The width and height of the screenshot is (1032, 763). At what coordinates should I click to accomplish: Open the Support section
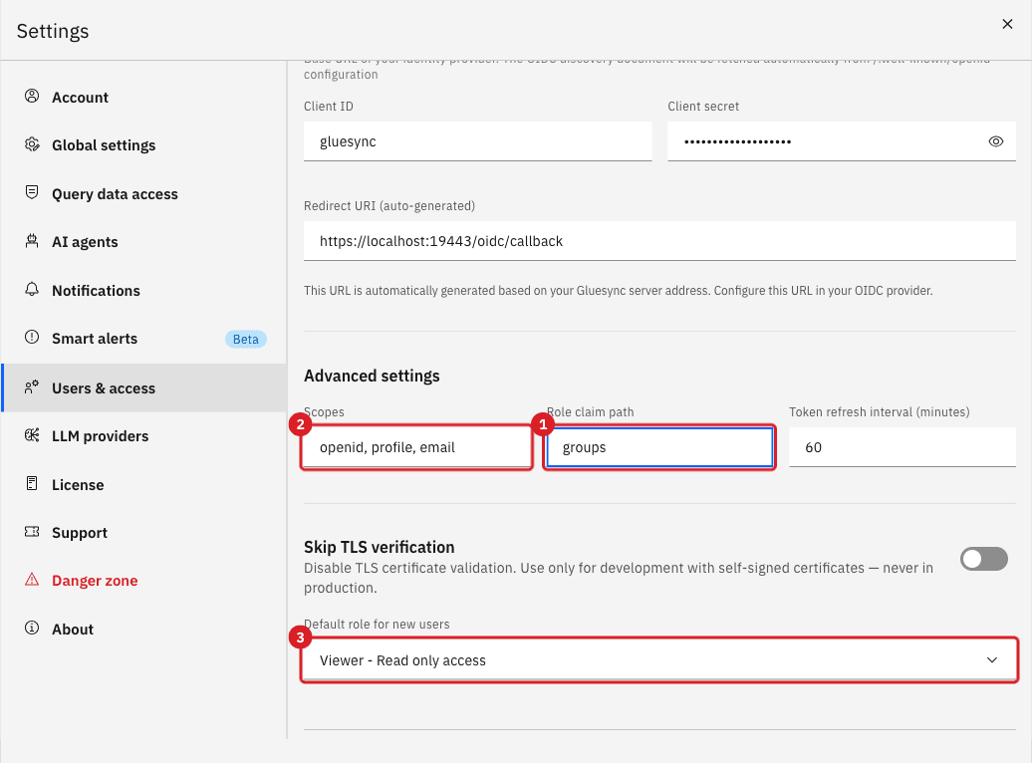click(x=144, y=533)
